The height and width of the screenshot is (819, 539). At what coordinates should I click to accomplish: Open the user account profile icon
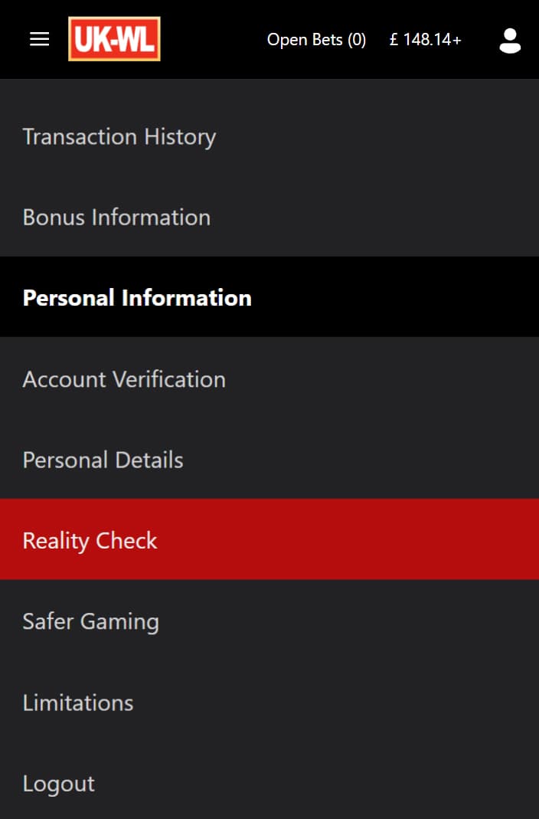[510, 40]
